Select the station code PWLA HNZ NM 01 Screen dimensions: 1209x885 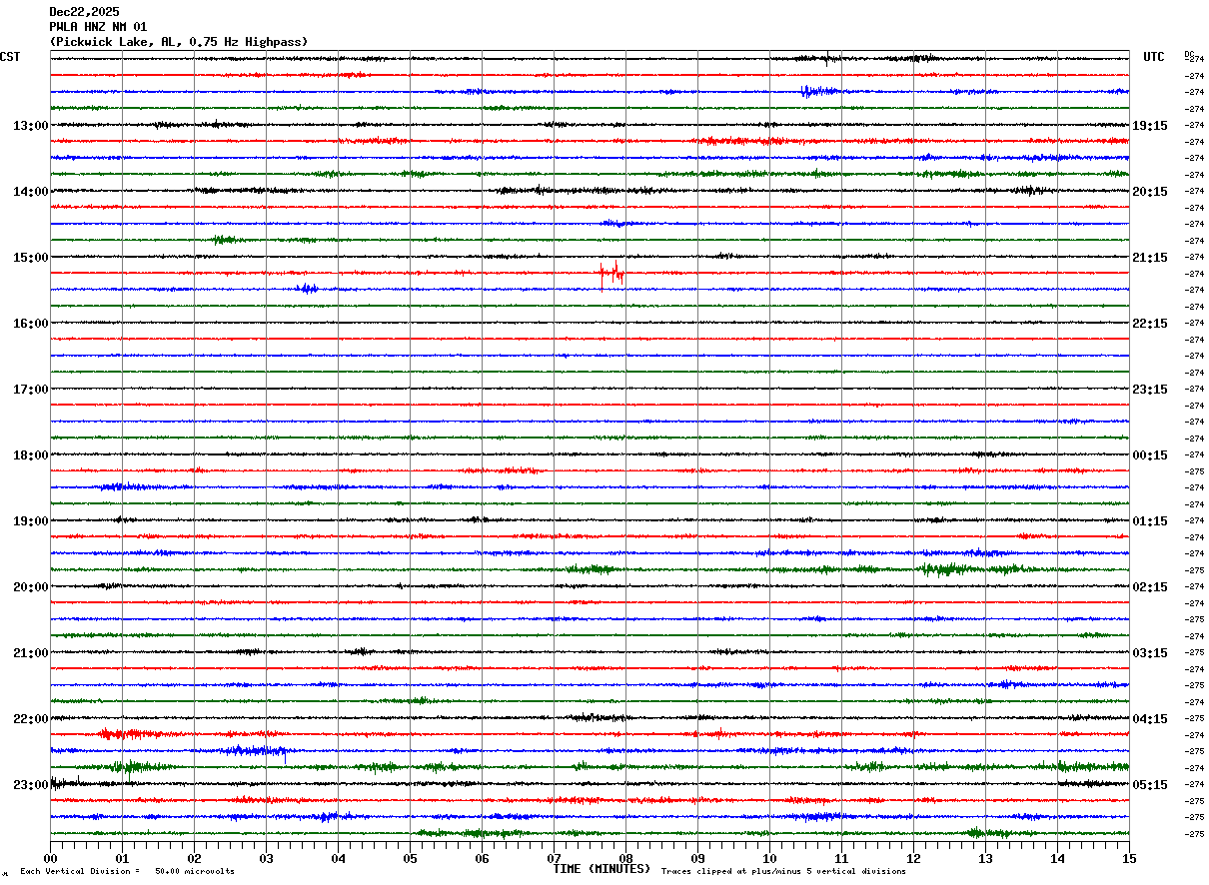98,27
